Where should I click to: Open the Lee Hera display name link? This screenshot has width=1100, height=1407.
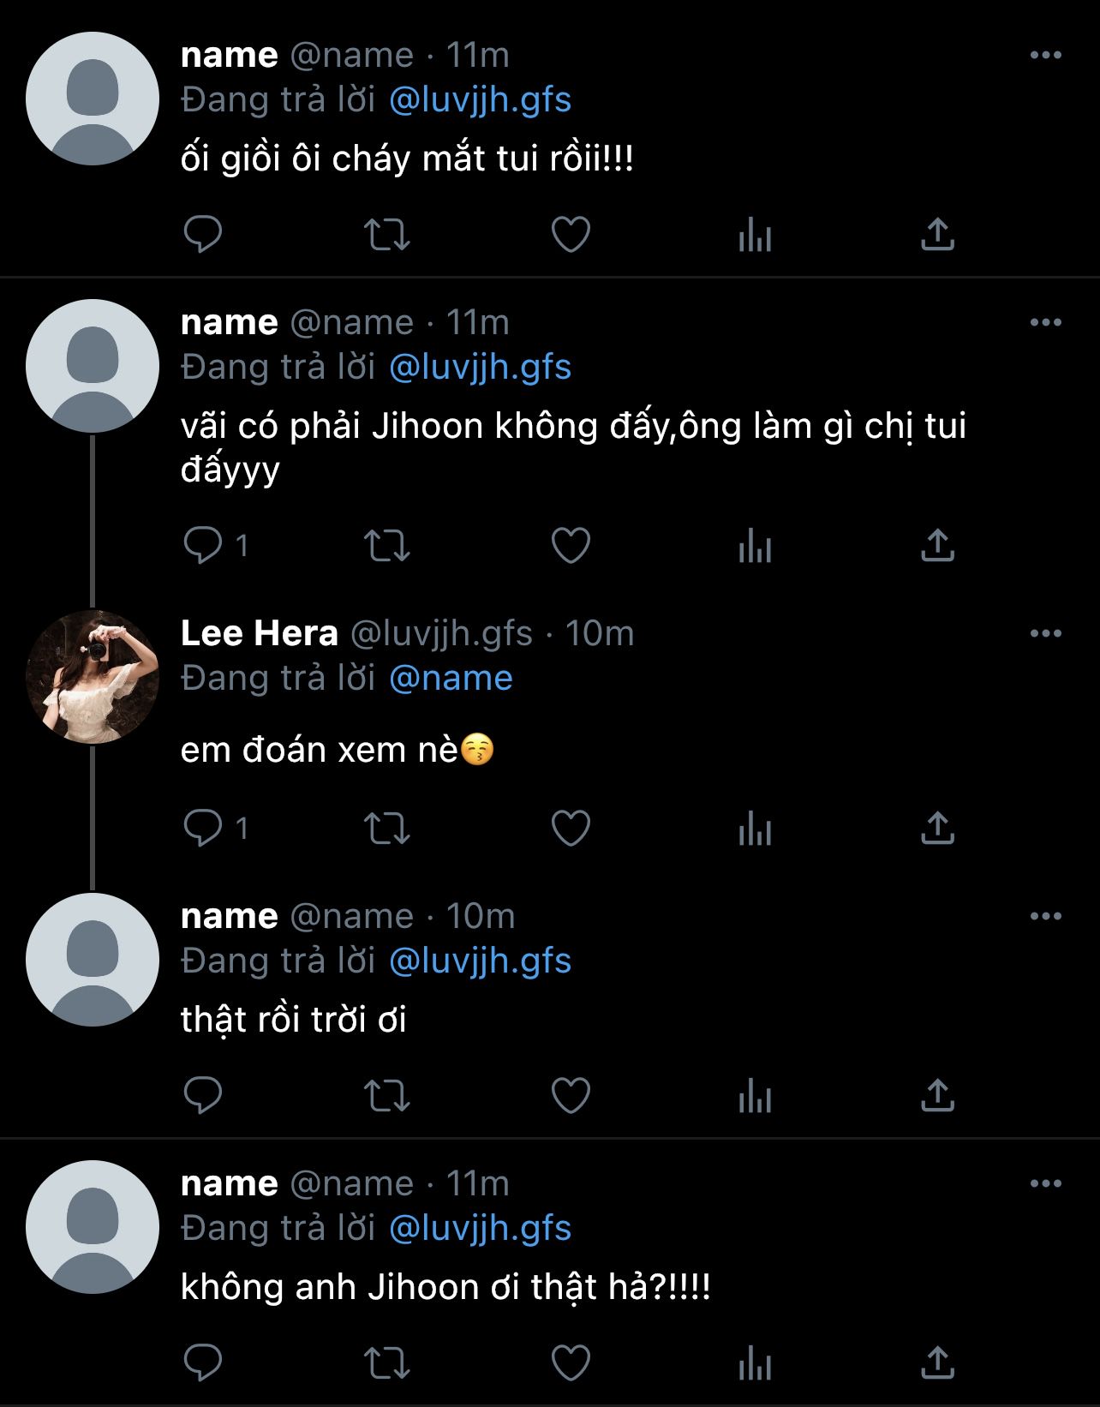point(260,633)
